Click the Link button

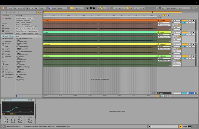point(10,8)
